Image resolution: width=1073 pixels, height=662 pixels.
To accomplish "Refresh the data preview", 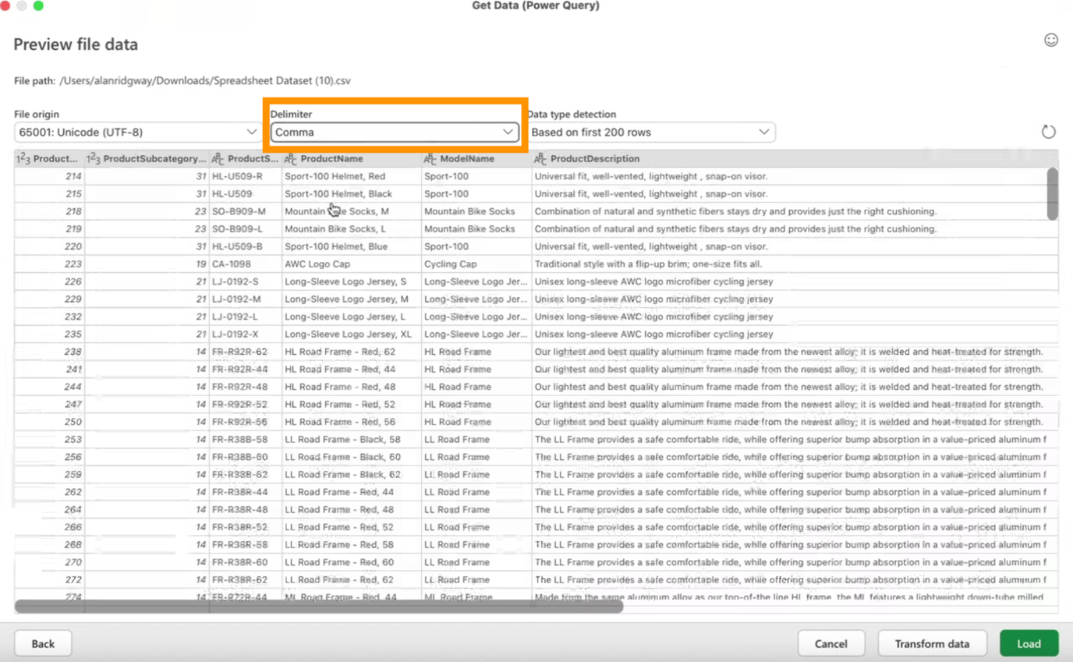I will (1049, 132).
